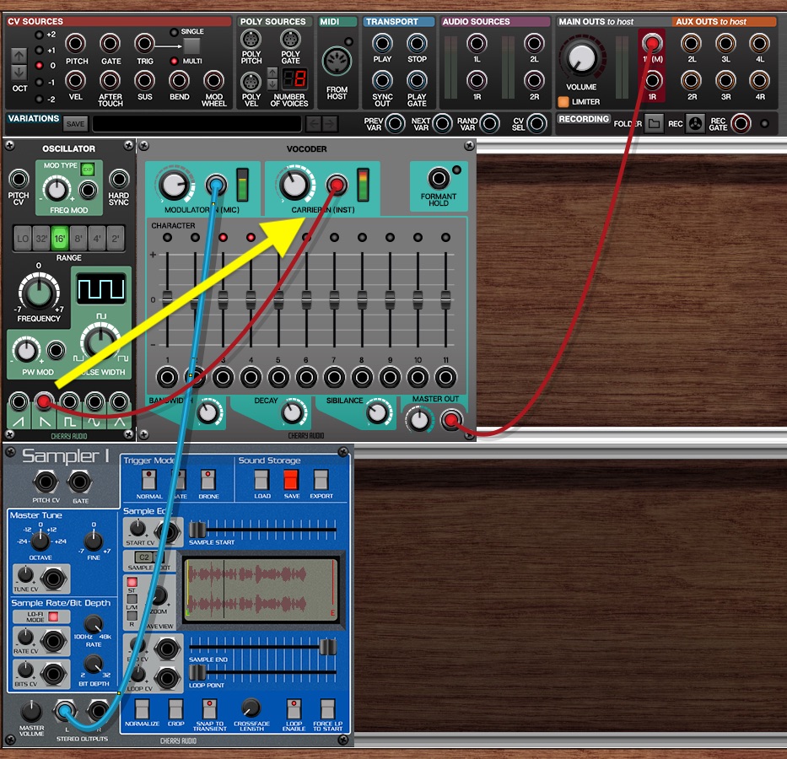787x759 pixels.
Task: Click the GATE CV source jack
Action: (x=111, y=44)
